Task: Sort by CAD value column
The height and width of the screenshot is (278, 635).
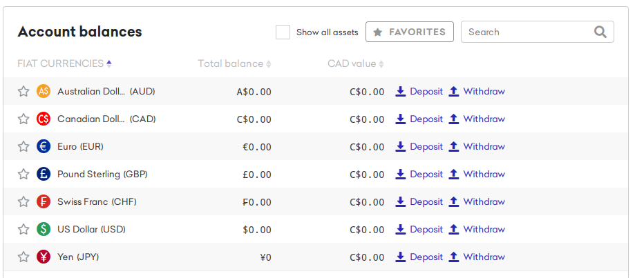Action: (356, 64)
